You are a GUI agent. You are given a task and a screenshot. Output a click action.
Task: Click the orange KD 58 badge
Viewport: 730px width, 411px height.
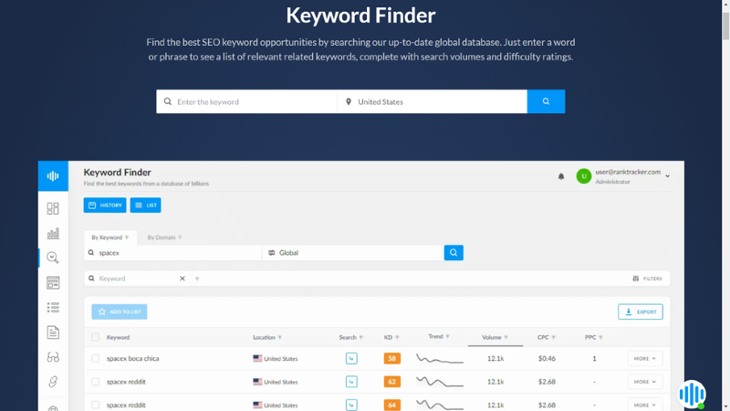(392, 358)
